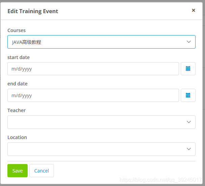Image resolution: width=205 pixels, height=186 pixels.
Task: Click the start date input field
Action: tap(93, 69)
